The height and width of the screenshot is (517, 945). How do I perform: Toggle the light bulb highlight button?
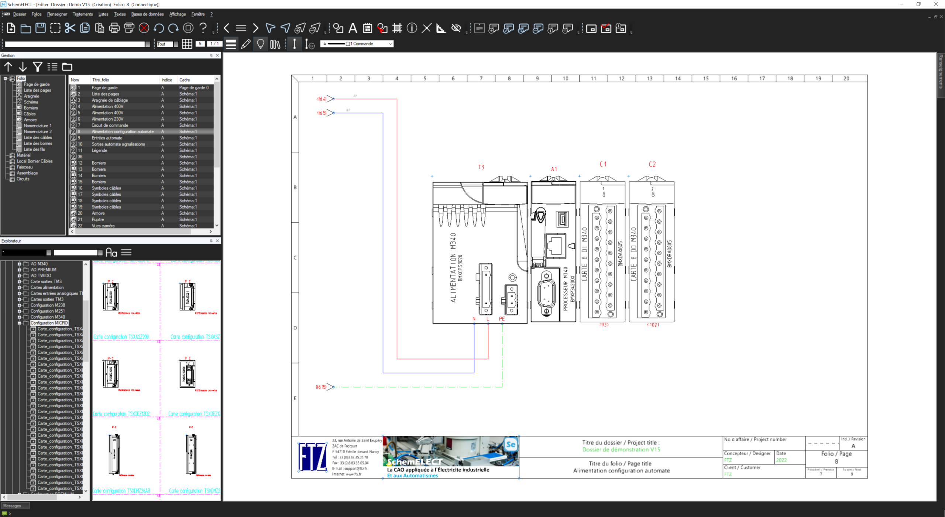coord(260,44)
